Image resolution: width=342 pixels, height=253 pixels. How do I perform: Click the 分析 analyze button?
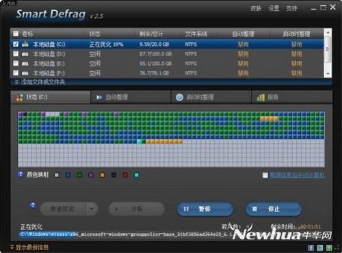137,209
